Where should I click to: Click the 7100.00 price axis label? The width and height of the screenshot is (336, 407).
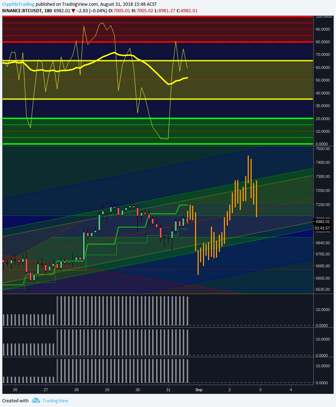323,204
